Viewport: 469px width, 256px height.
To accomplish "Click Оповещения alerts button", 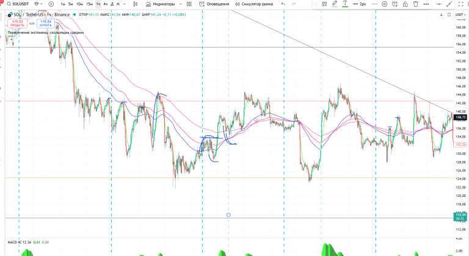I will click(214, 4).
